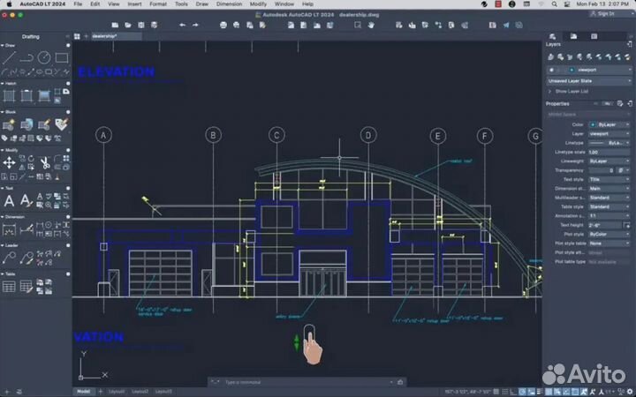
Task: Toggle the Block panel pin dot
Action: pos(68,112)
